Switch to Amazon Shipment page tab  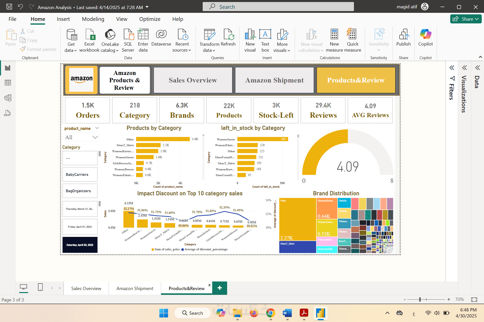tap(135, 289)
